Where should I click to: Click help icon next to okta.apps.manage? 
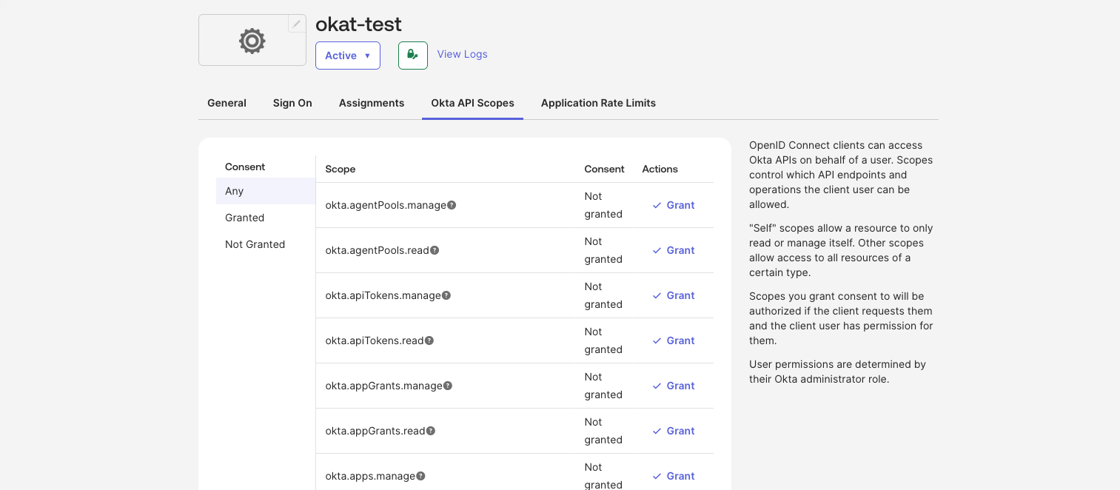pyautogui.click(x=420, y=476)
